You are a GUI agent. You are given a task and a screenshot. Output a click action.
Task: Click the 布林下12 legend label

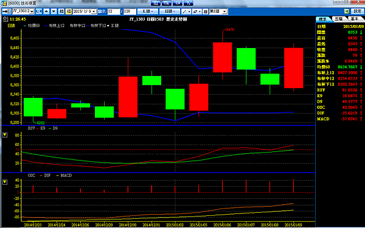98,26
